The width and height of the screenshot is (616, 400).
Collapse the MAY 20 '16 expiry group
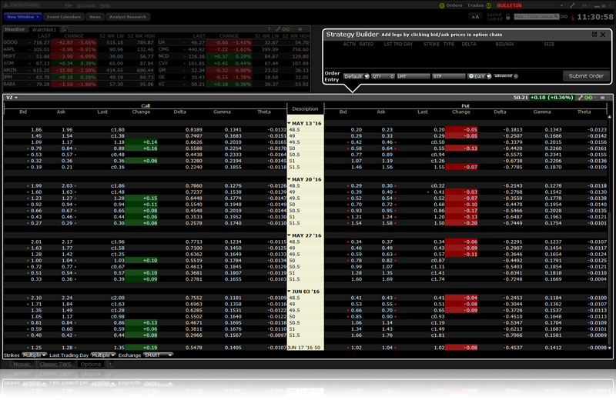(x=290, y=179)
